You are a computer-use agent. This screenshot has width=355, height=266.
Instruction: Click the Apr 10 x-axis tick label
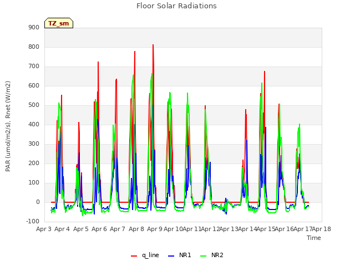point(173,229)
